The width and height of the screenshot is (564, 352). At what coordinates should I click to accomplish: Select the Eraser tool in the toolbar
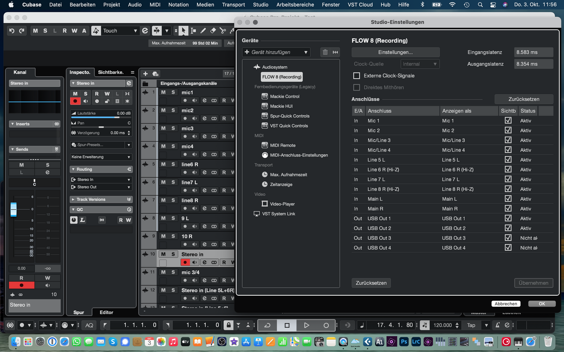(x=213, y=31)
